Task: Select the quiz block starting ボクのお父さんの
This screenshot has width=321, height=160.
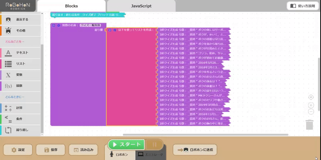Action: click(194, 77)
